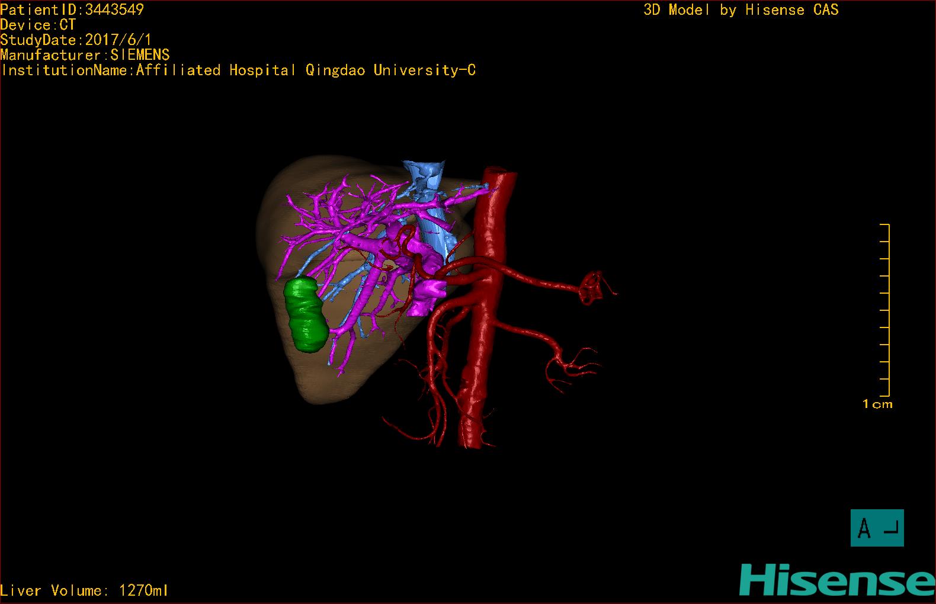Viewport: 936px width, 604px height.
Task: Click the Manufacturer:SIEMENS label
Action: 85,55
